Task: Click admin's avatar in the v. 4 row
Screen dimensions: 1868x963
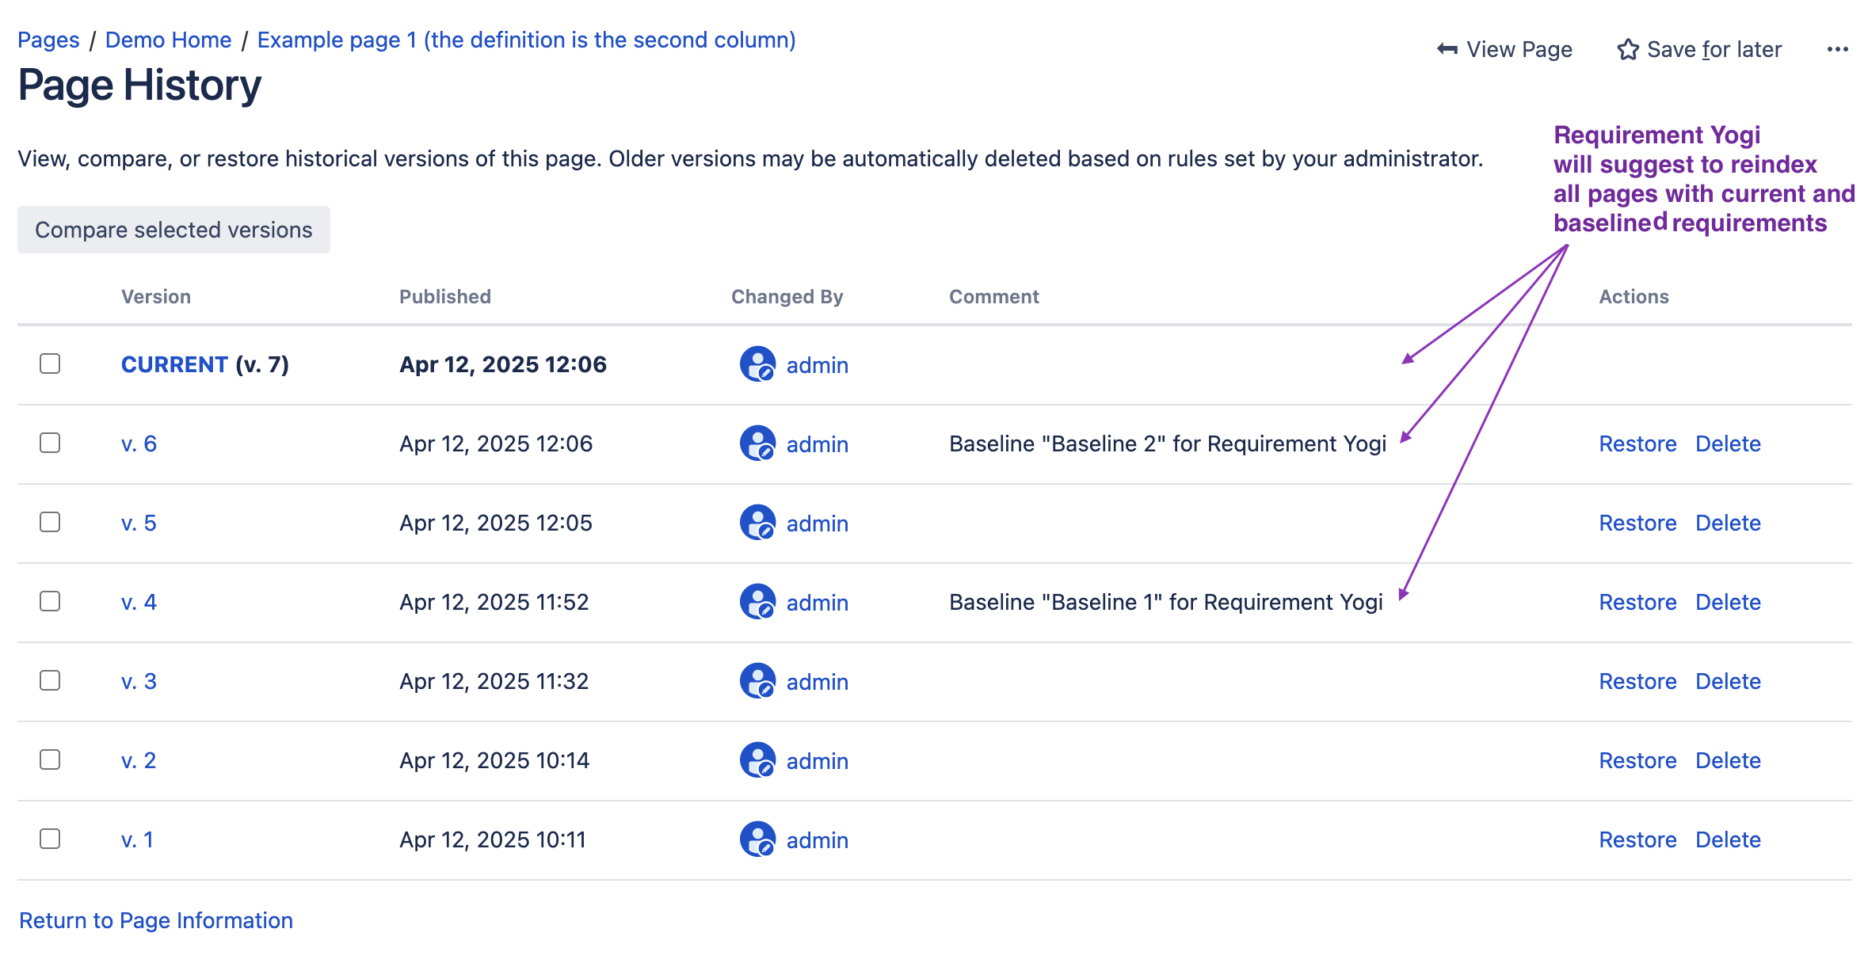Action: point(758,603)
